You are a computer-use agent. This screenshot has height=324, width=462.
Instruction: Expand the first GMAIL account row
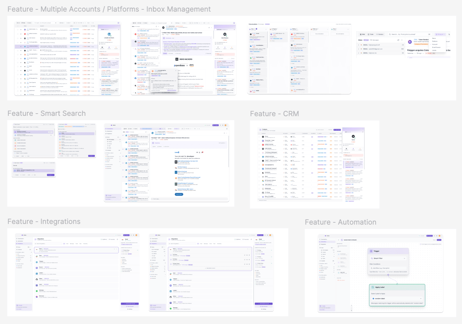359,45
